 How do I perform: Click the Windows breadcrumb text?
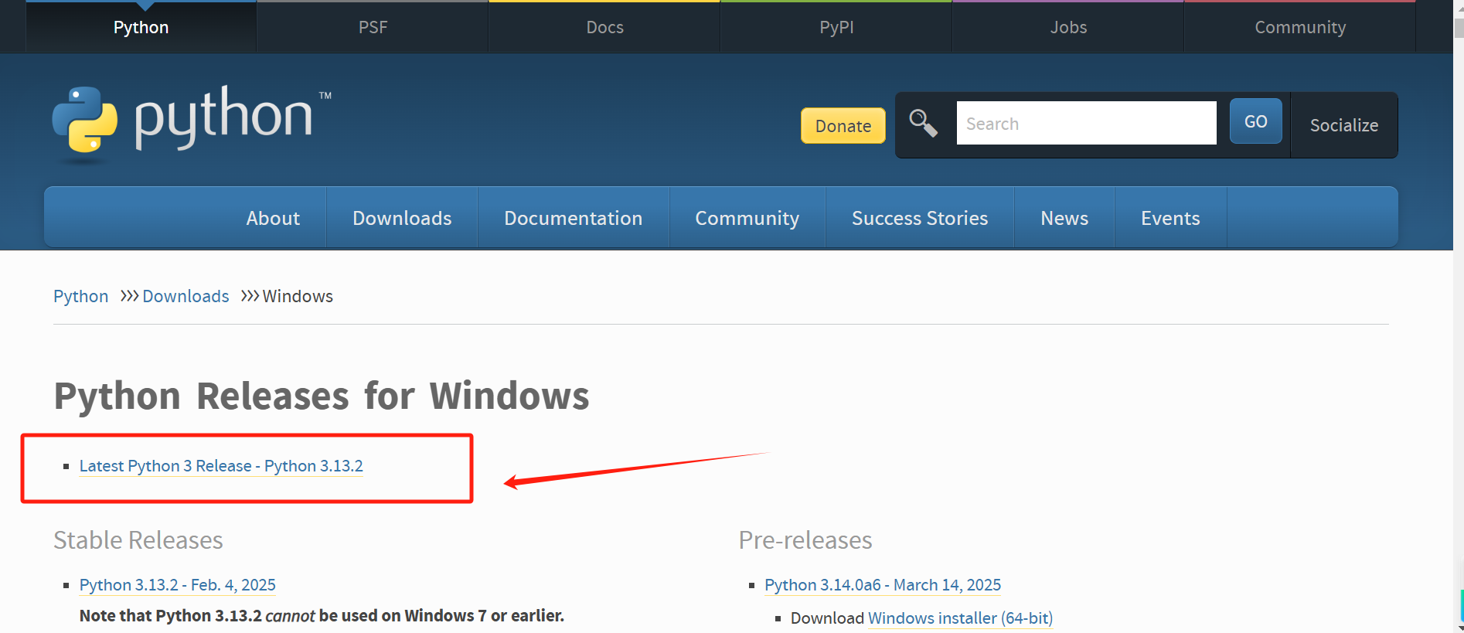tap(298, 296)
